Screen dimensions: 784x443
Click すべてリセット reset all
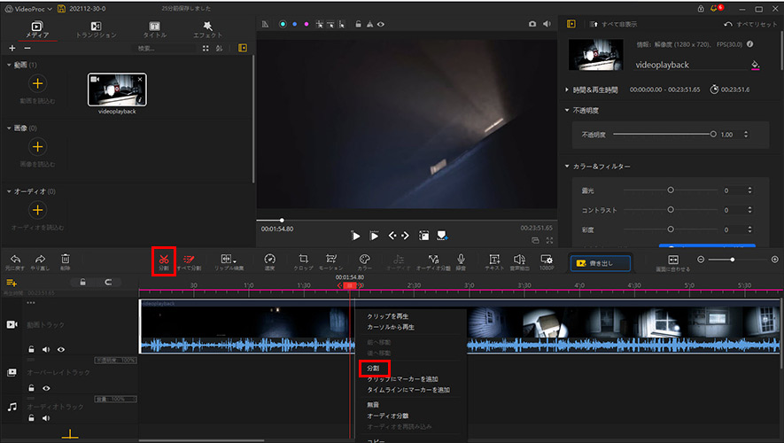[751, 24]
